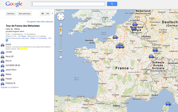Pan map right with navigation arrow
Screen dimensions: 178x112
(x=63, y=17)
